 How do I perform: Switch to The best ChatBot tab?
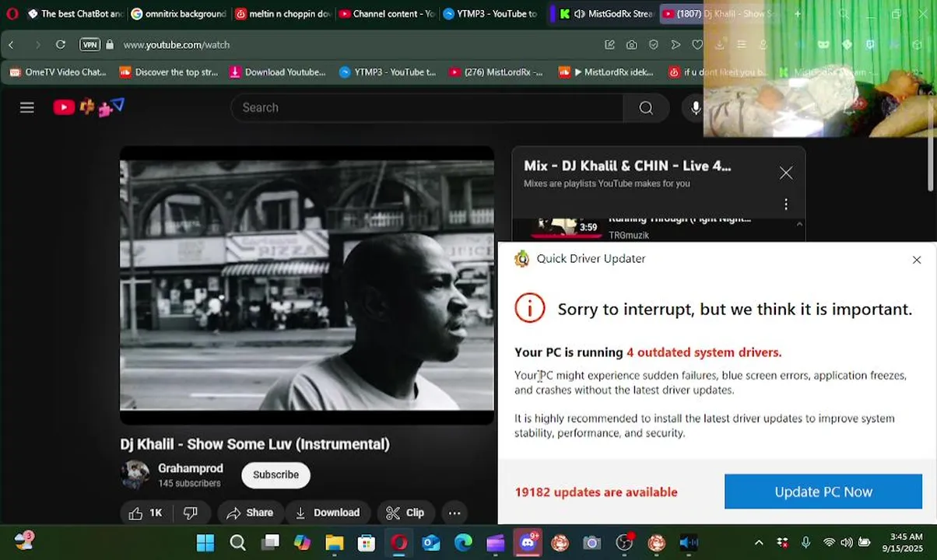pyautogui.click(x=75, y=13)
